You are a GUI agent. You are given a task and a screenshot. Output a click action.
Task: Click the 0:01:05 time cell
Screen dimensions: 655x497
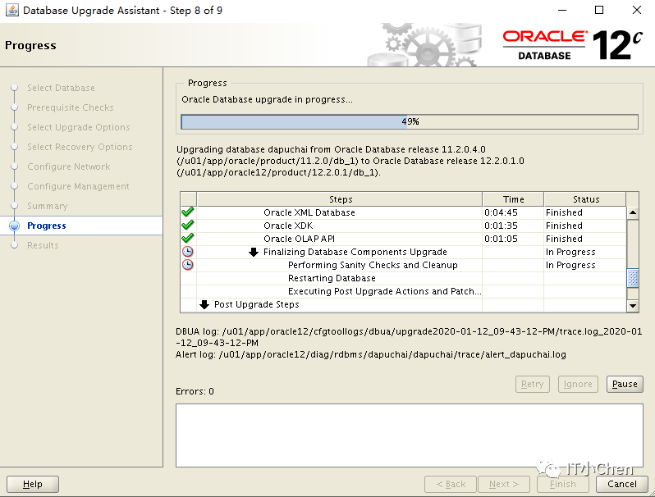tap(501, 239)
